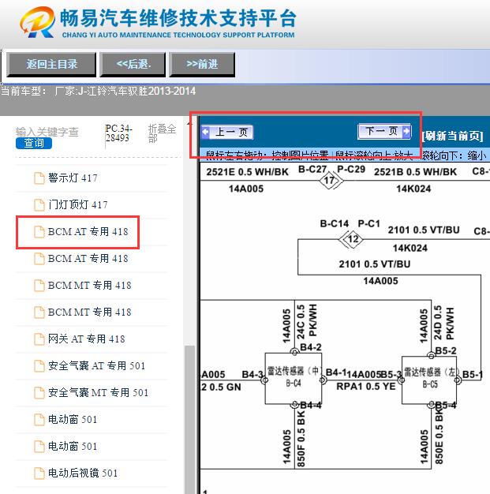The width and height of the screenshot is (490, 494).
Task: Open the 门灯顶灯 417 entry
Action: click(78, 205)
